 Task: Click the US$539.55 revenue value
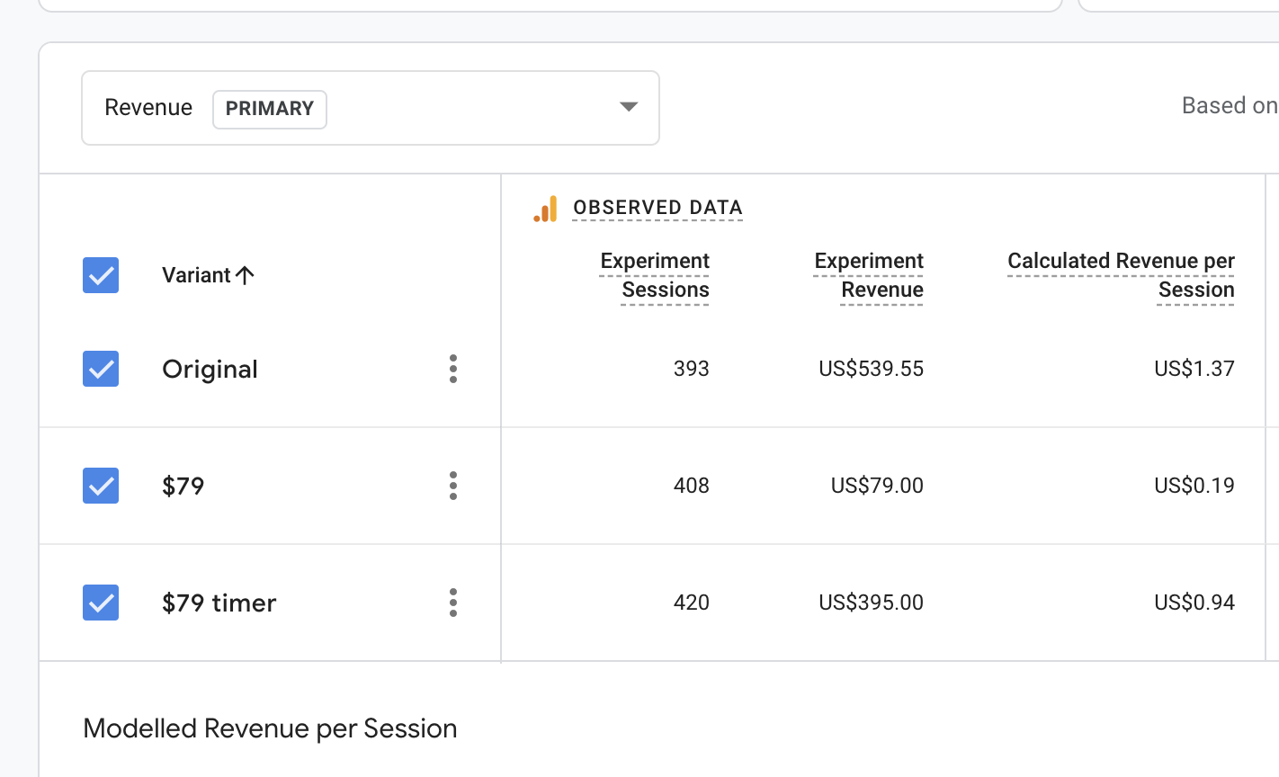tap(872, 369)
